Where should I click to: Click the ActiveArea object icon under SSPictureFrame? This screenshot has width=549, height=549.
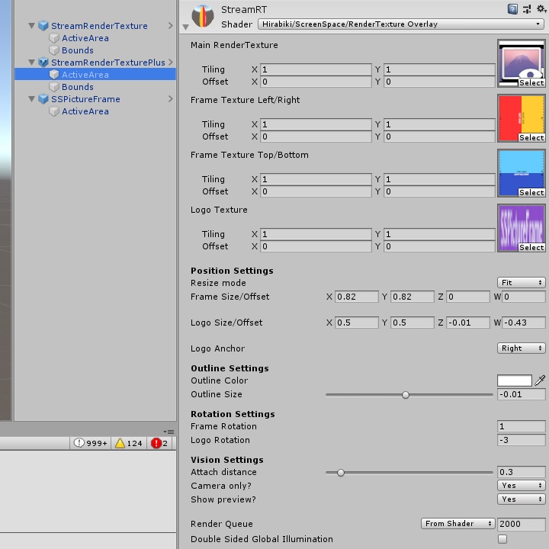[54, 111]
